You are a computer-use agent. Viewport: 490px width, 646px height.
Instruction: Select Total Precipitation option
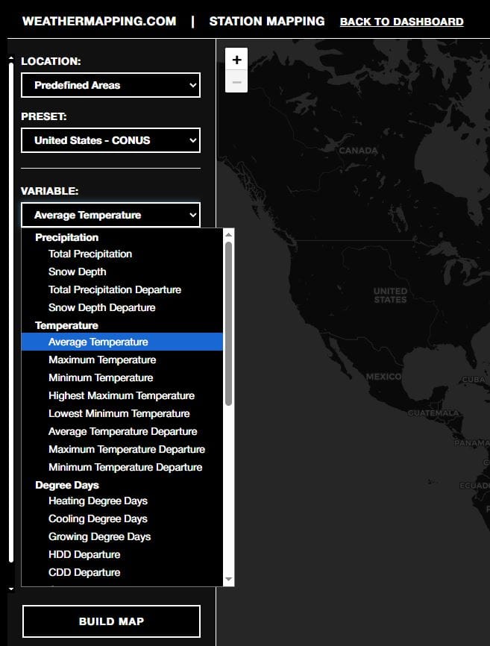coord(90,254)
